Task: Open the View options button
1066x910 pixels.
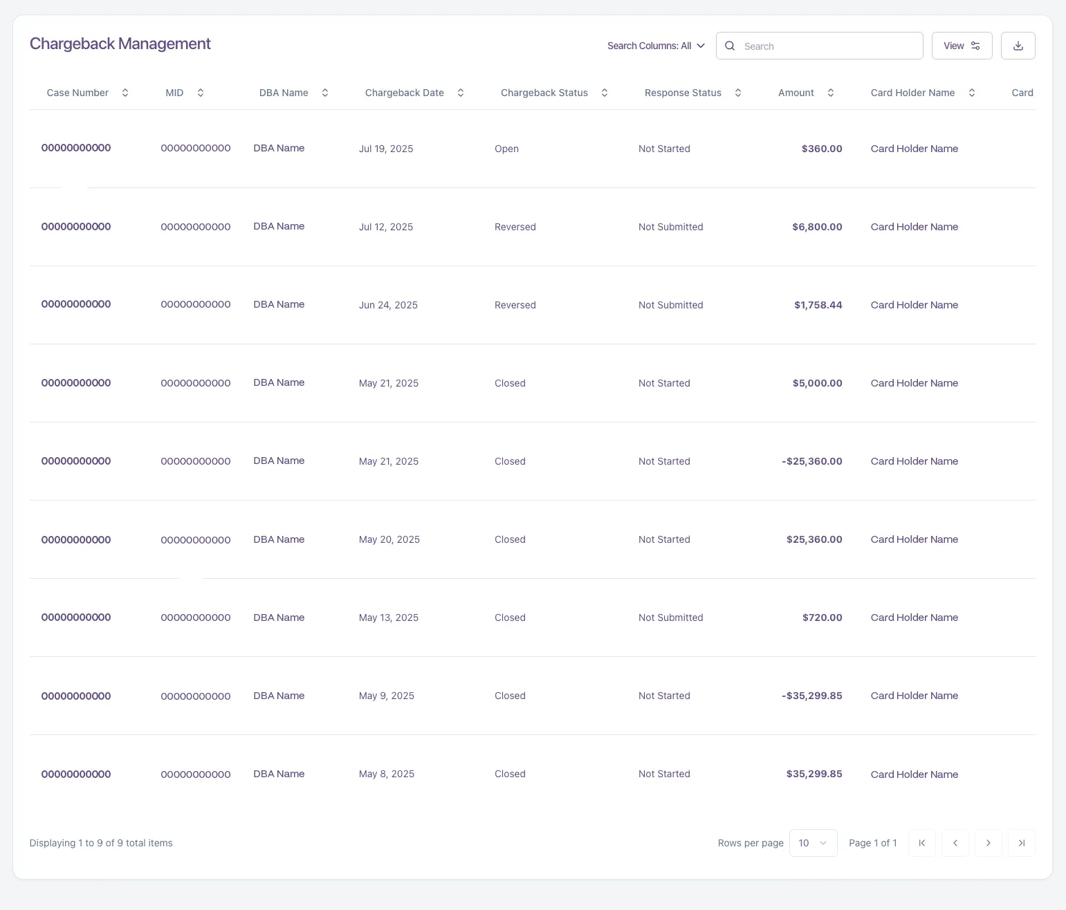Action: coord(962,46)
